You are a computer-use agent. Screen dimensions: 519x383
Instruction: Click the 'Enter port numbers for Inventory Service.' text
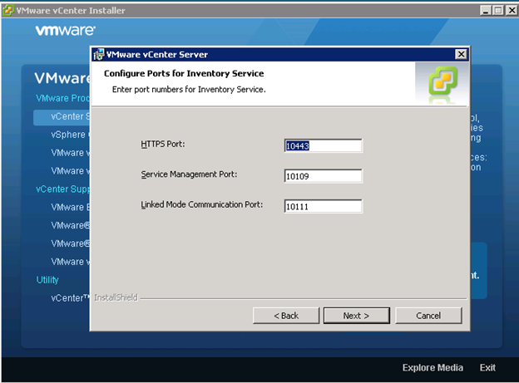[189, 90]
